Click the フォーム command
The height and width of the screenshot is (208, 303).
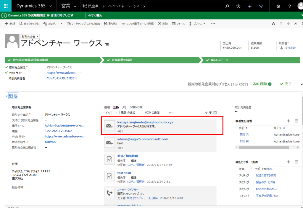pyautogui.click(x=178, y=24)
